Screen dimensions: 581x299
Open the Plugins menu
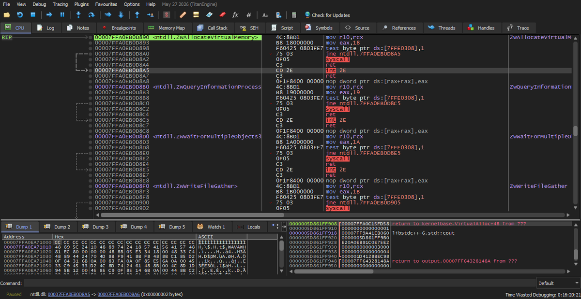81,4
